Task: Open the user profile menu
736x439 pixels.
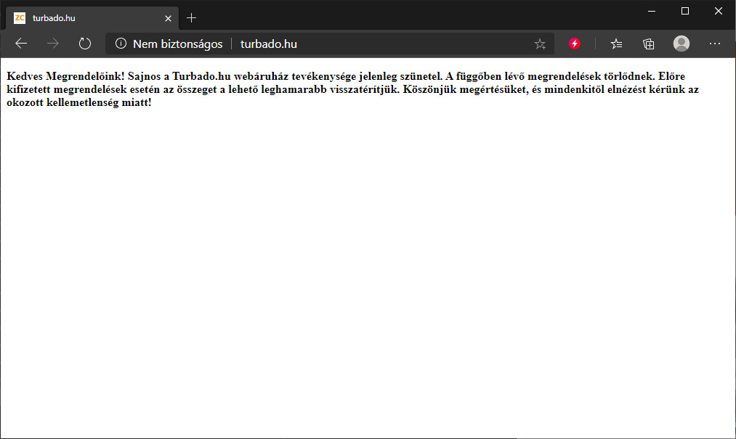Action: click(681, 44)
